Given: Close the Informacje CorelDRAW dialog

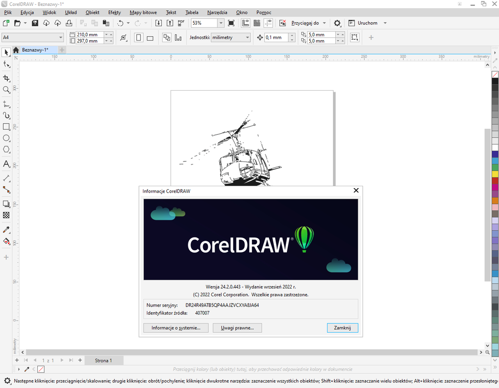Looking at the screenshot, I should (356, 190).
